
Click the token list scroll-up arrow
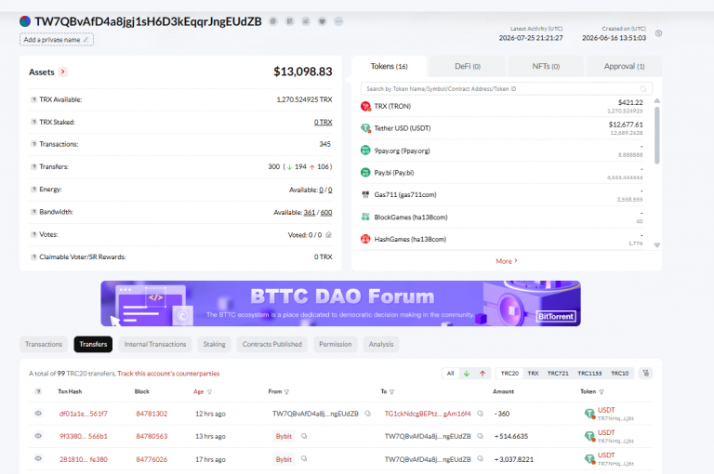click(x=656, y=100)
